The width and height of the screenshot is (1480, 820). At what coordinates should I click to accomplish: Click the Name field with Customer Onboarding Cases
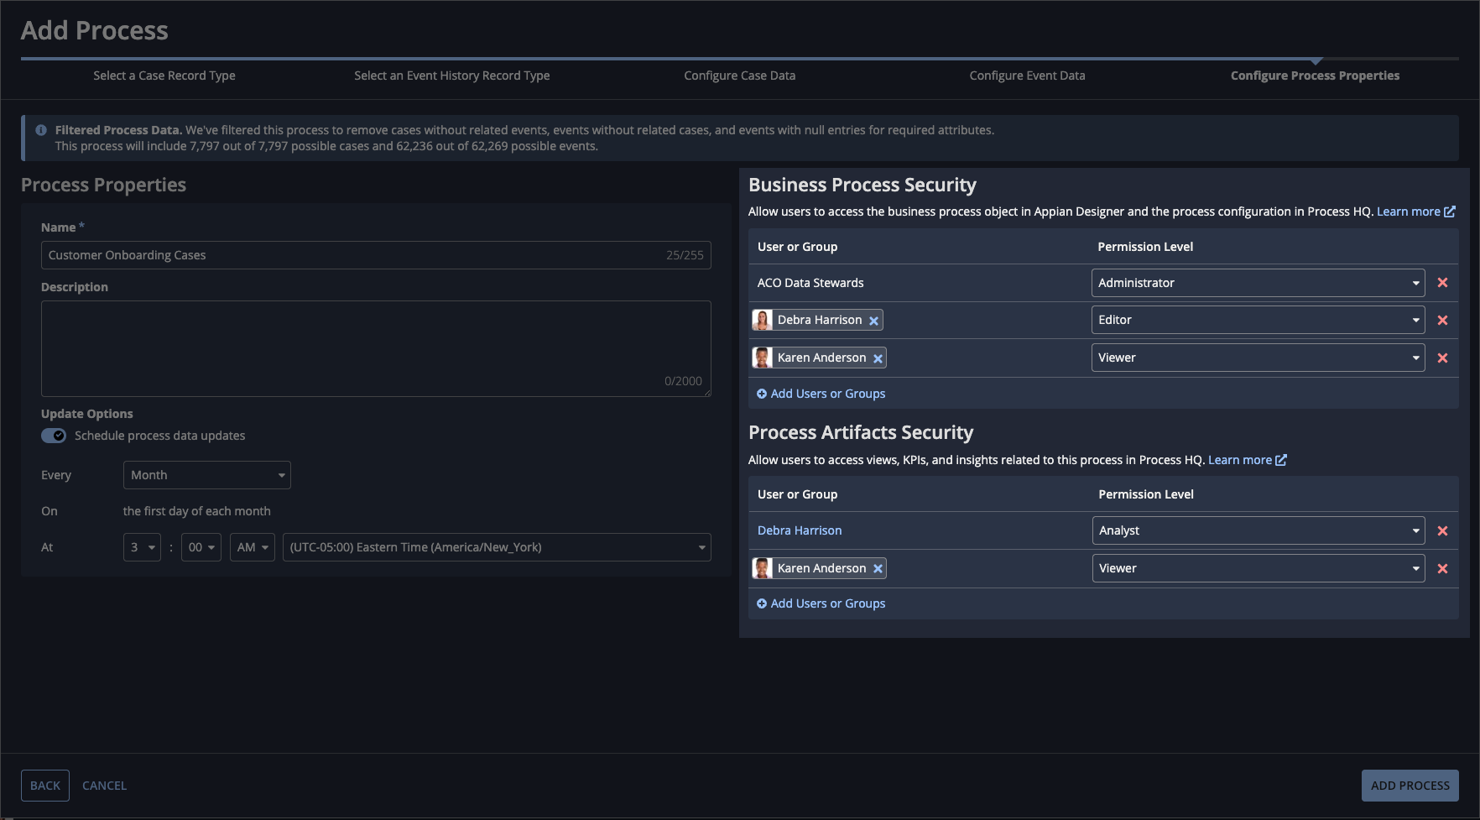pyautogui.click(x=376, y=255)
